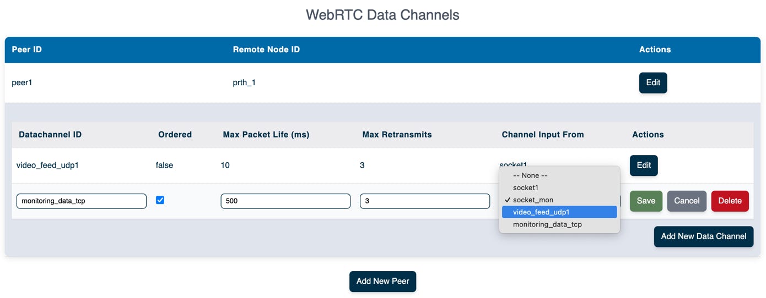
Task: Click the prth_1 remote node value
Action: pos(244,82)
